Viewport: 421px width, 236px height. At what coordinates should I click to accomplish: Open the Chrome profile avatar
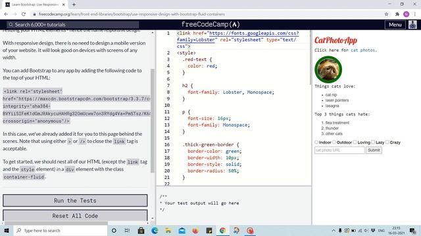tap(407, 14)
